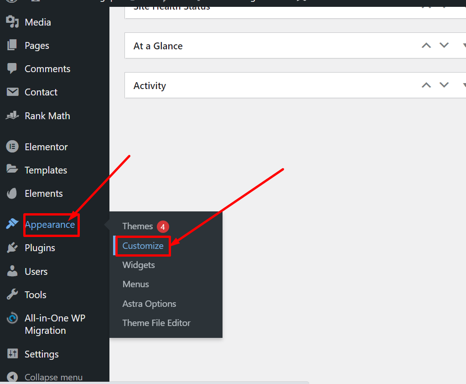Open Menus submenu item
Image resolution: width=466 pixels, height=384 pixels.
135,284
